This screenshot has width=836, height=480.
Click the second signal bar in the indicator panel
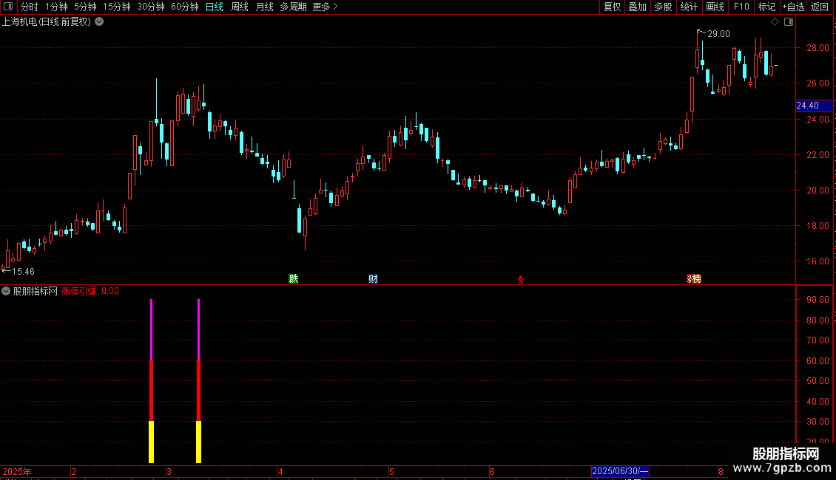tap(199, 380)
